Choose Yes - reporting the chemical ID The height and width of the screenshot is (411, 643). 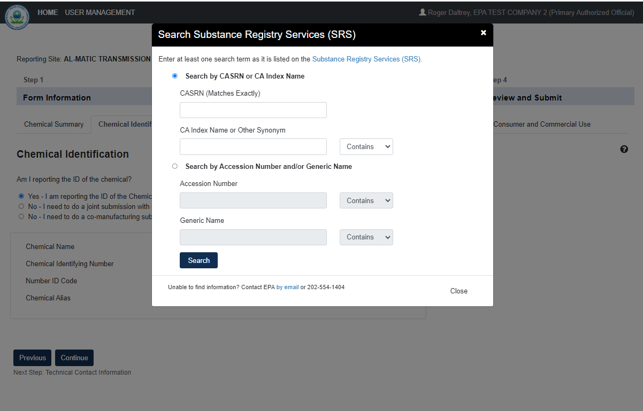click(21, 196)
